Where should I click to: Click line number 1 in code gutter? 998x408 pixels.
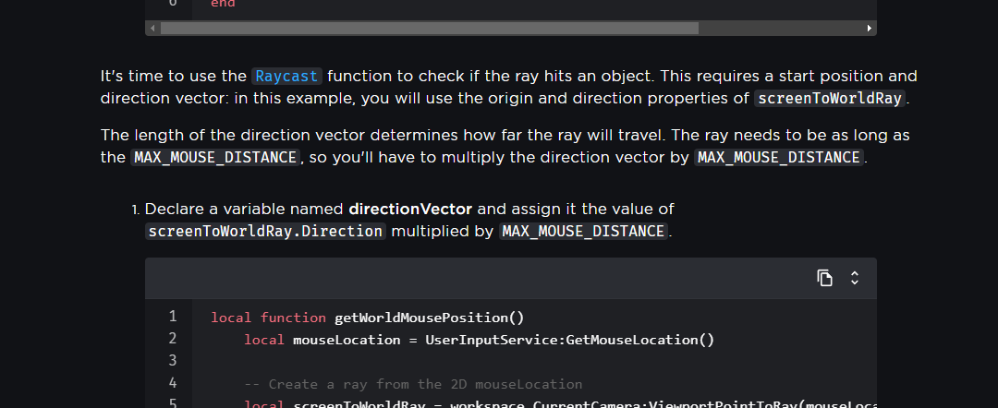coord(172,317)
